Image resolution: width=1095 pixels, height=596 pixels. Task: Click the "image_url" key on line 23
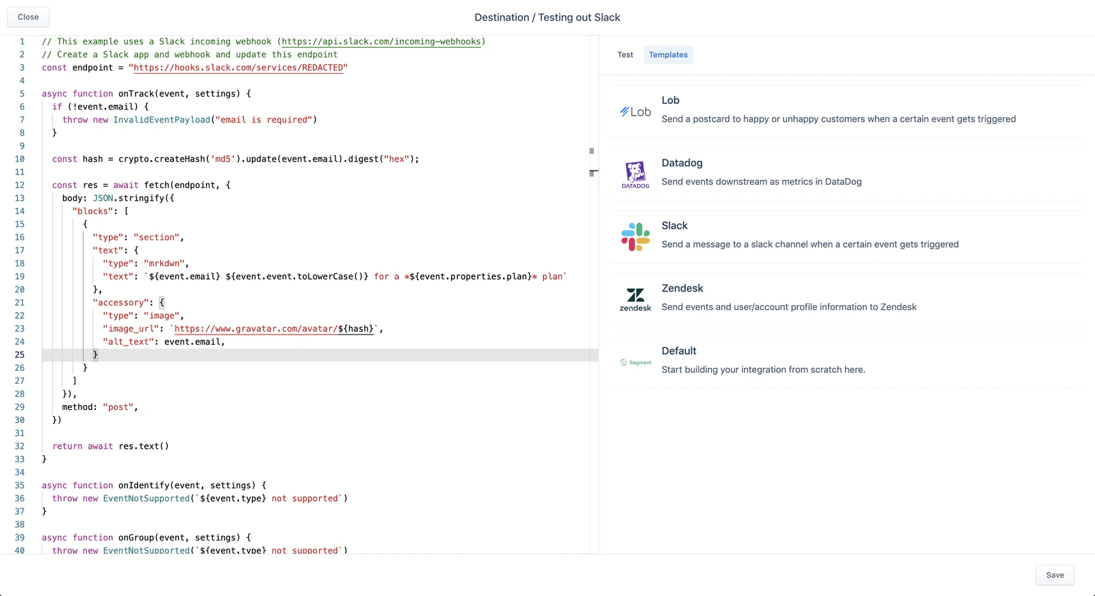(131, 329)
